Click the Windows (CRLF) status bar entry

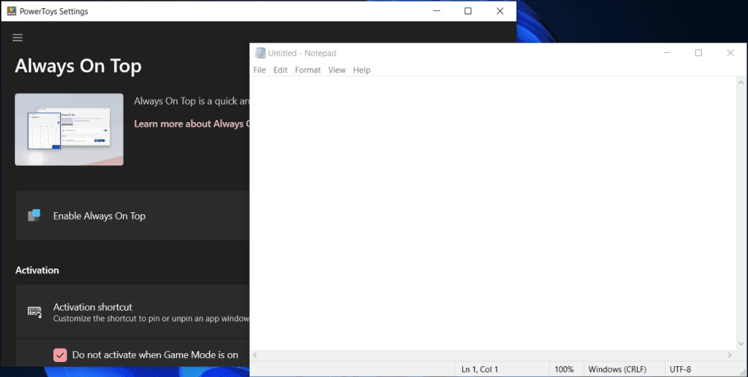pos(617,370)
